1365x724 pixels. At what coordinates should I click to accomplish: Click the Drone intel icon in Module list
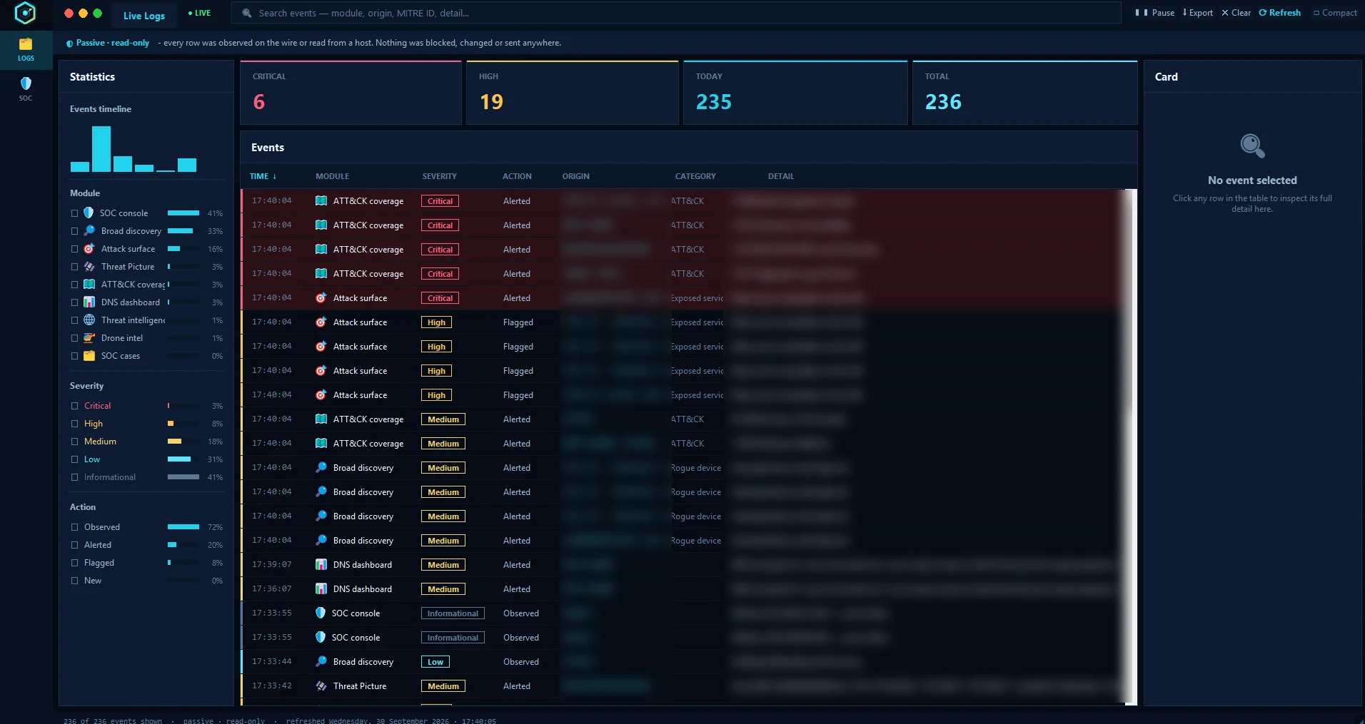[89, 337]
